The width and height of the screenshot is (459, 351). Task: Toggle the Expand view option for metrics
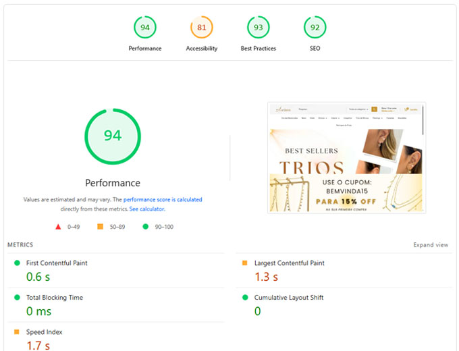[431, 245]
